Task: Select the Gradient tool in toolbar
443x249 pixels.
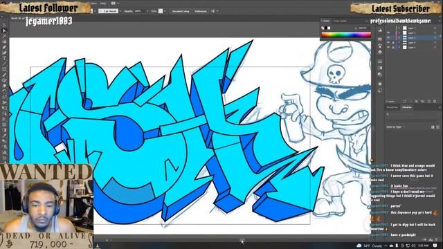Action: [4, 130]
